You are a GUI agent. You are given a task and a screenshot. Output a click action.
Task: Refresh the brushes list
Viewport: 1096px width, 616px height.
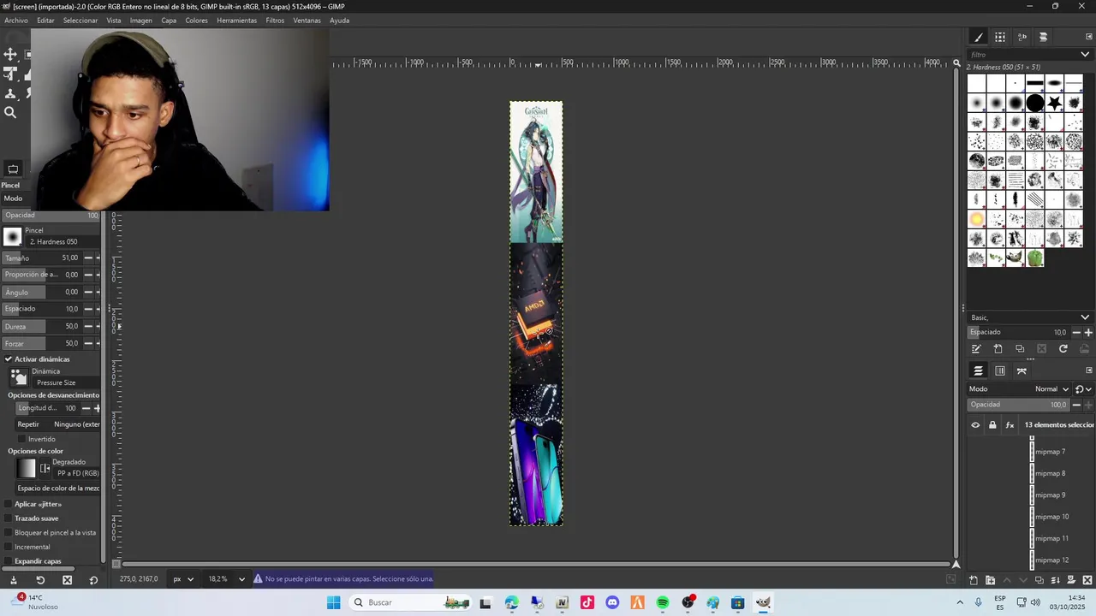coord(1063,349)
